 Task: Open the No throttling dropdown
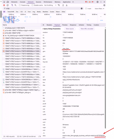pos(50,5)
